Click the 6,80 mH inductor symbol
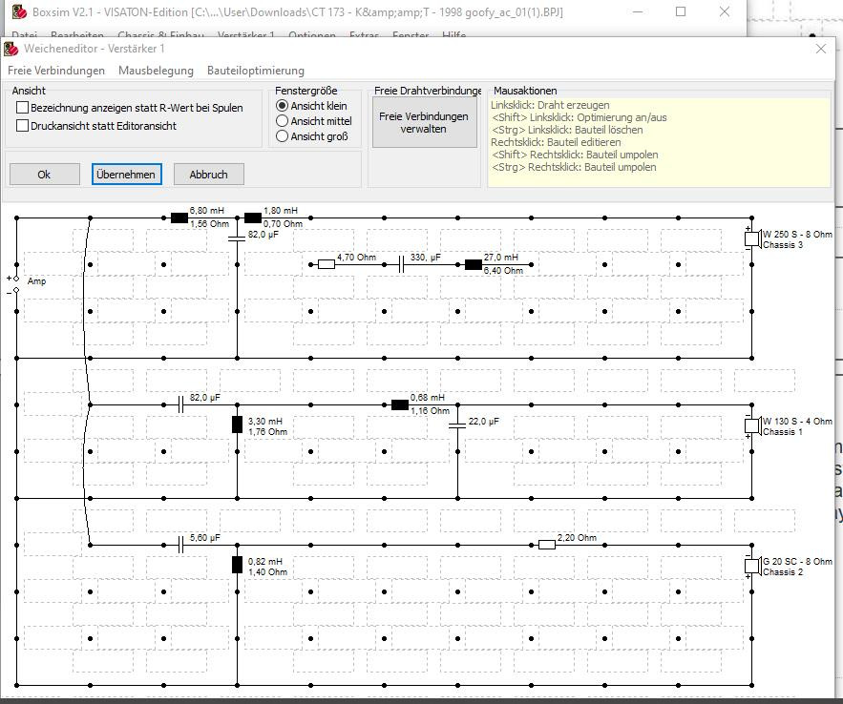Viewport: 843px width, 704px height. 179,218
